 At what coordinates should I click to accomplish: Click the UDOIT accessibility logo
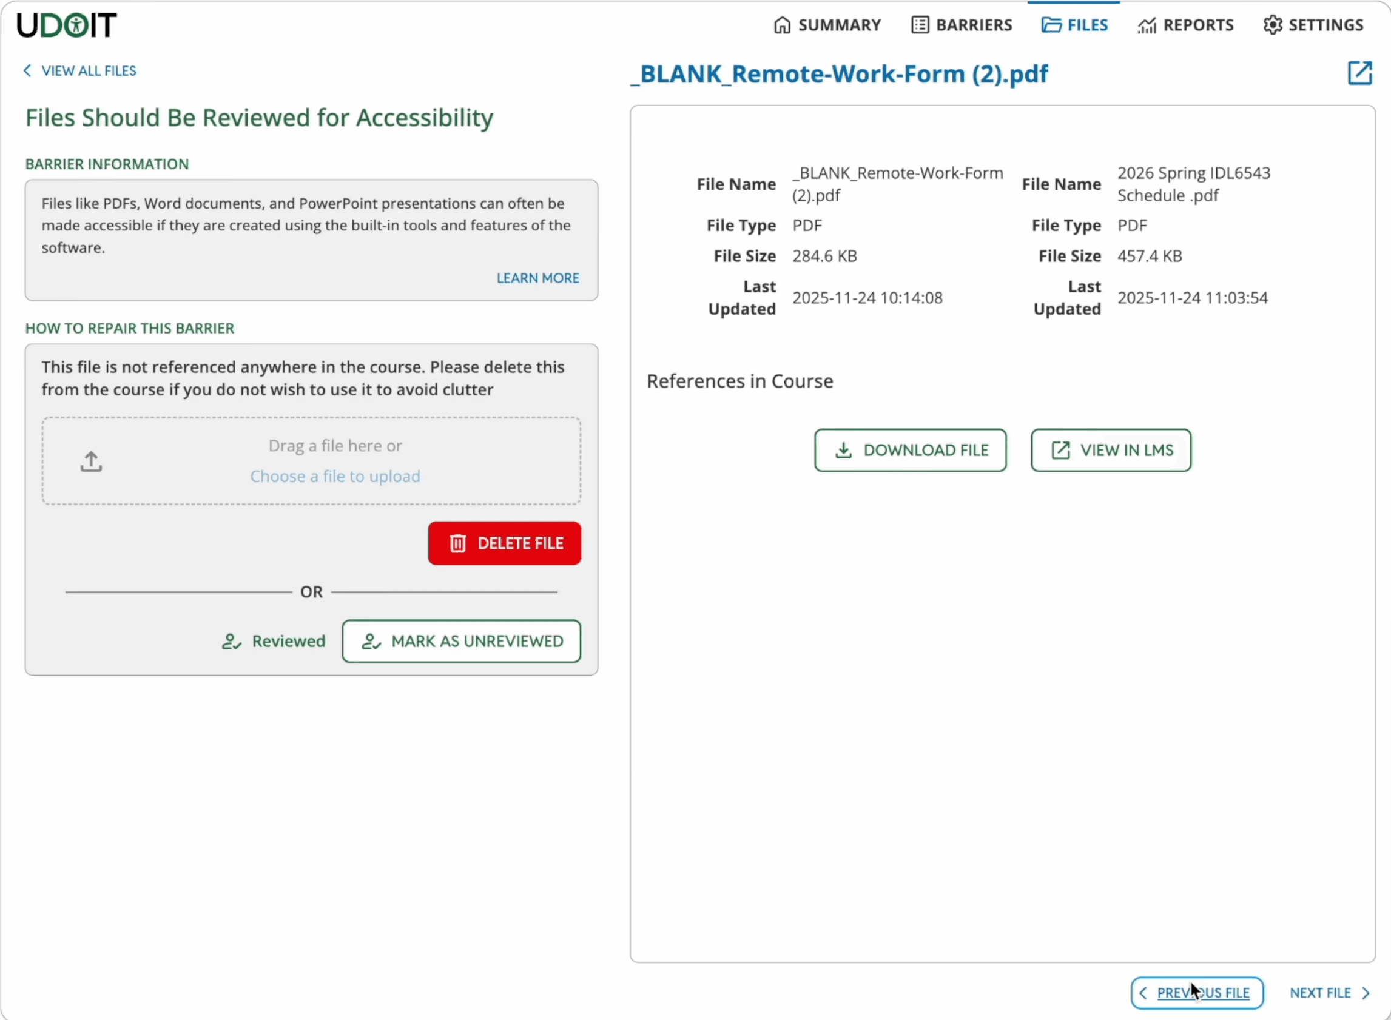[67, 25]
